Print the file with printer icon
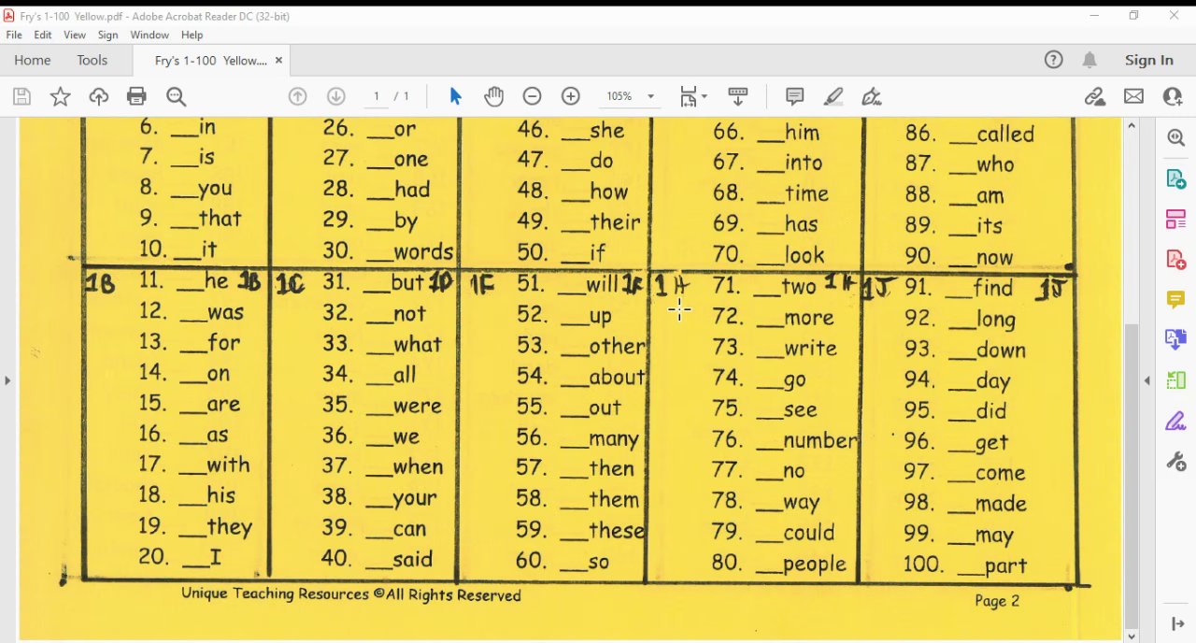This screenshot has width=1196, height=643. click(x=136, y=96)
